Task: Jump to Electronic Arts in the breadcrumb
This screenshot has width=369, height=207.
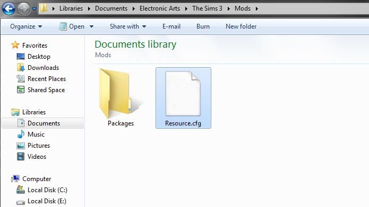Action: pyautogui.click(x=160, y=8)
